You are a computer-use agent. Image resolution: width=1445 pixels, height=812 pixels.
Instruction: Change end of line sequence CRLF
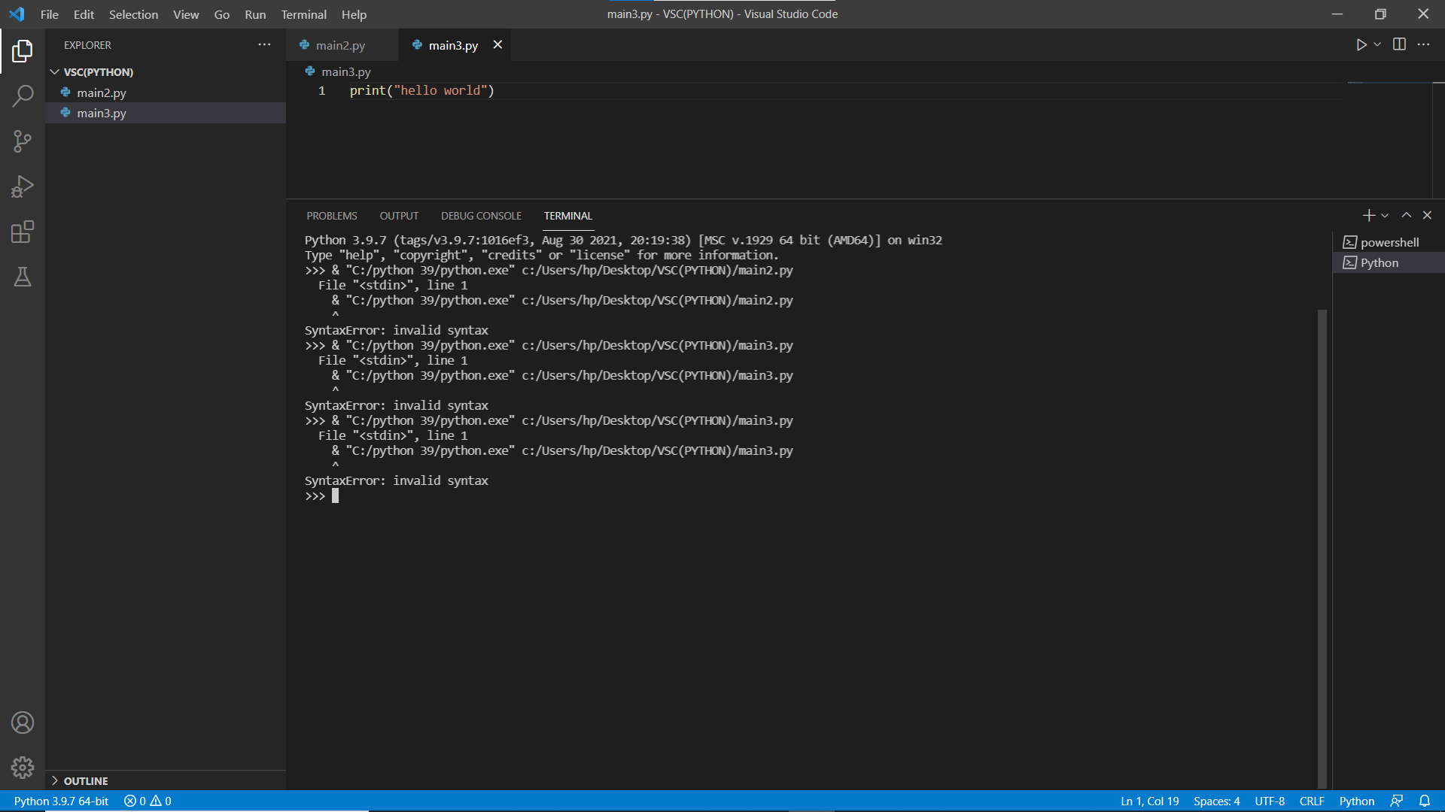click(x=1312, y=801)
